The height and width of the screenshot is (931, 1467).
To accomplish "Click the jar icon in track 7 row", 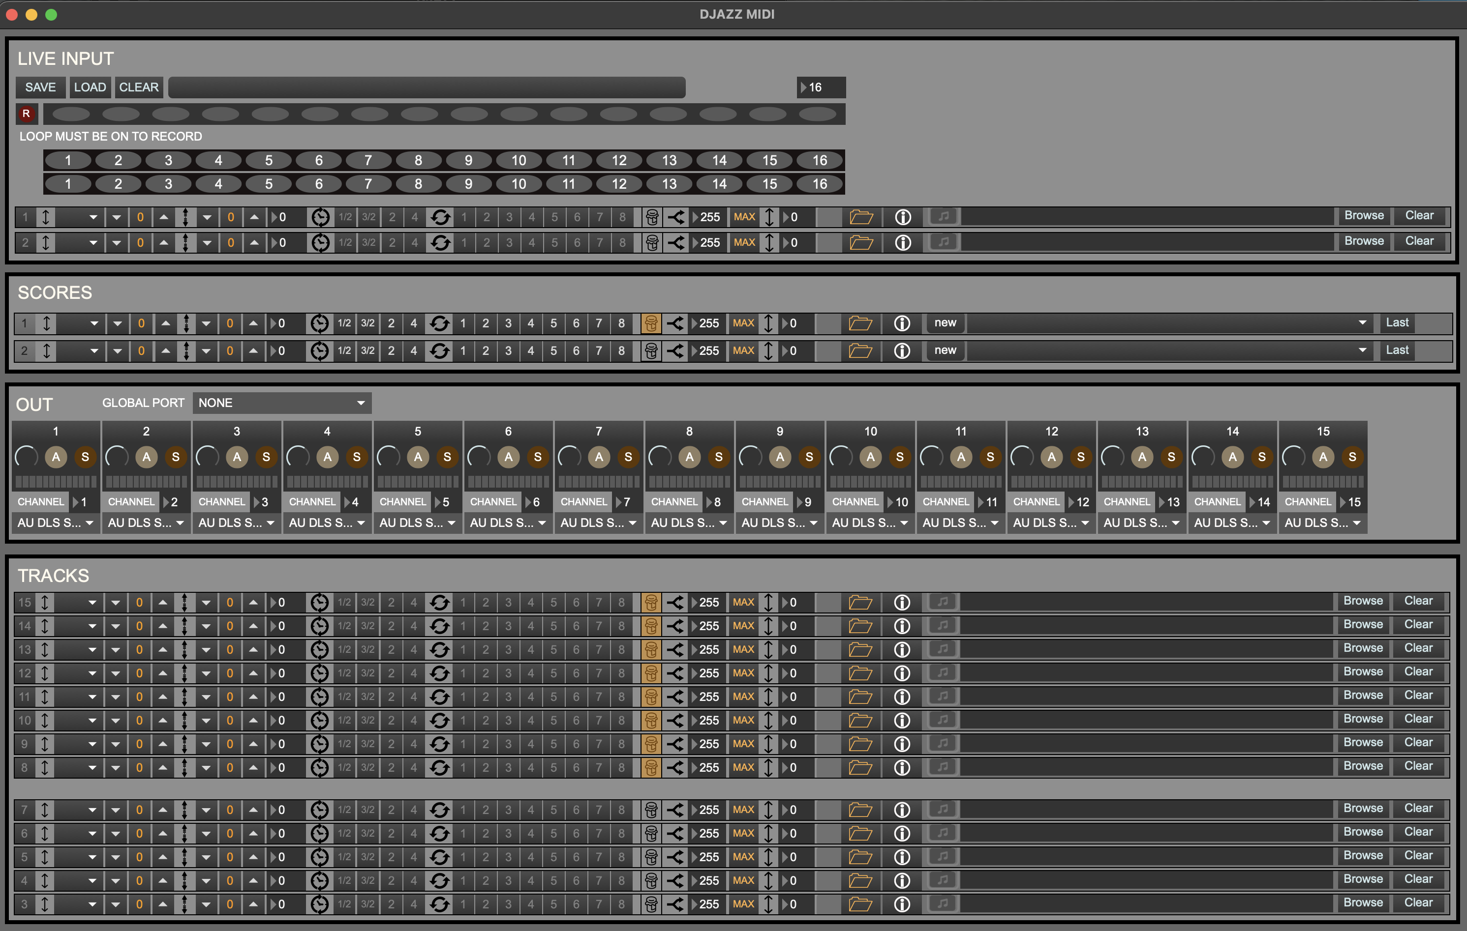I will 651,810.
